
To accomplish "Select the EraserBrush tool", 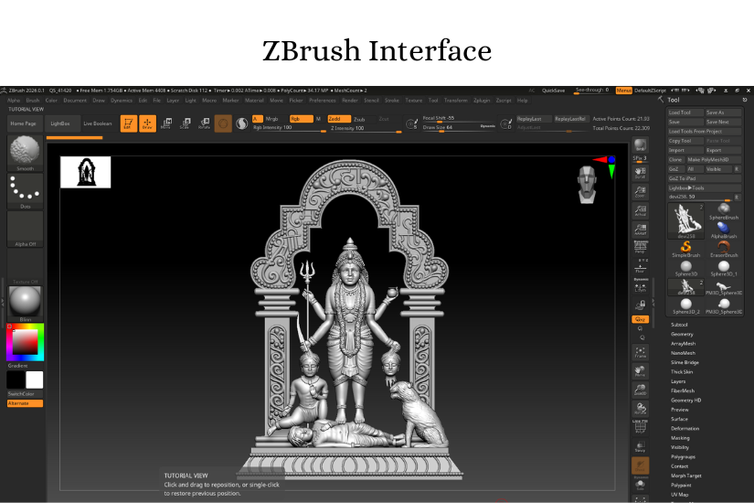I will pyautogui.click(x=724, y=250).
